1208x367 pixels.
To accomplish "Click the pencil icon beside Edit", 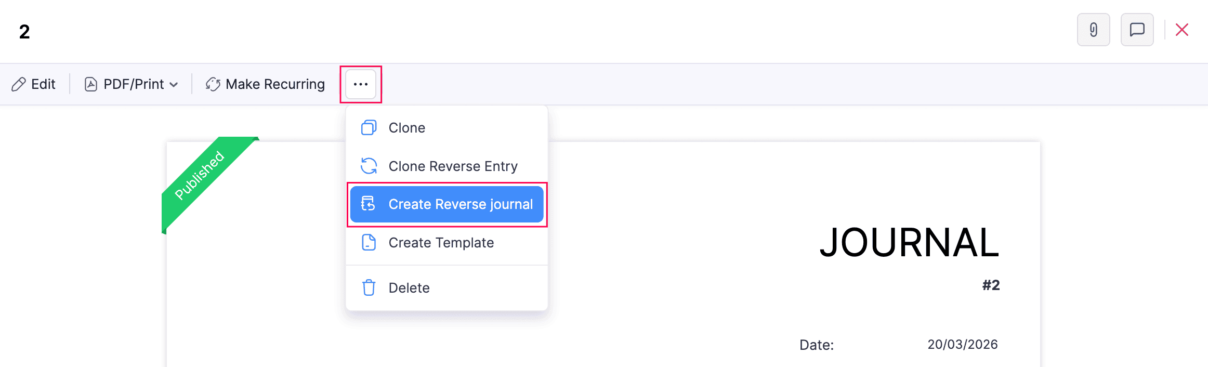I will click(19, 84).
